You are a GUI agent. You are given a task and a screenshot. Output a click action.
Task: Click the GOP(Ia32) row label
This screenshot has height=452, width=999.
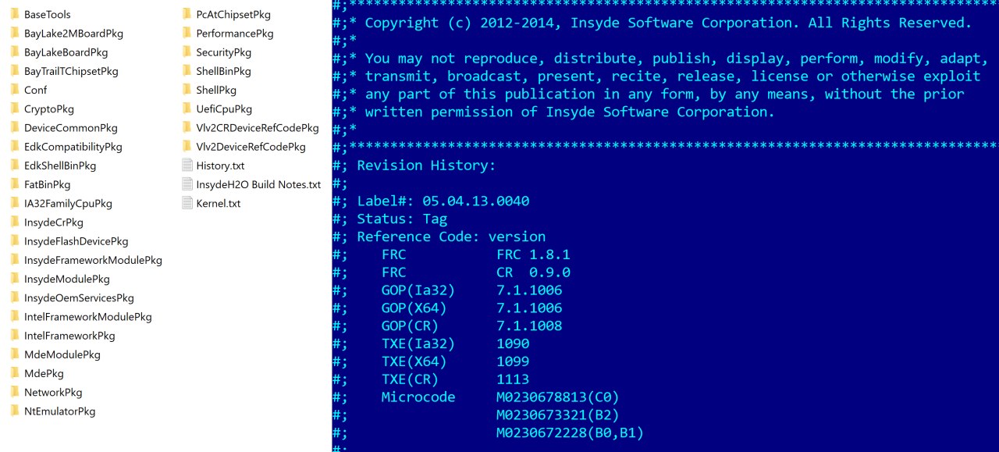click(418, 290)
